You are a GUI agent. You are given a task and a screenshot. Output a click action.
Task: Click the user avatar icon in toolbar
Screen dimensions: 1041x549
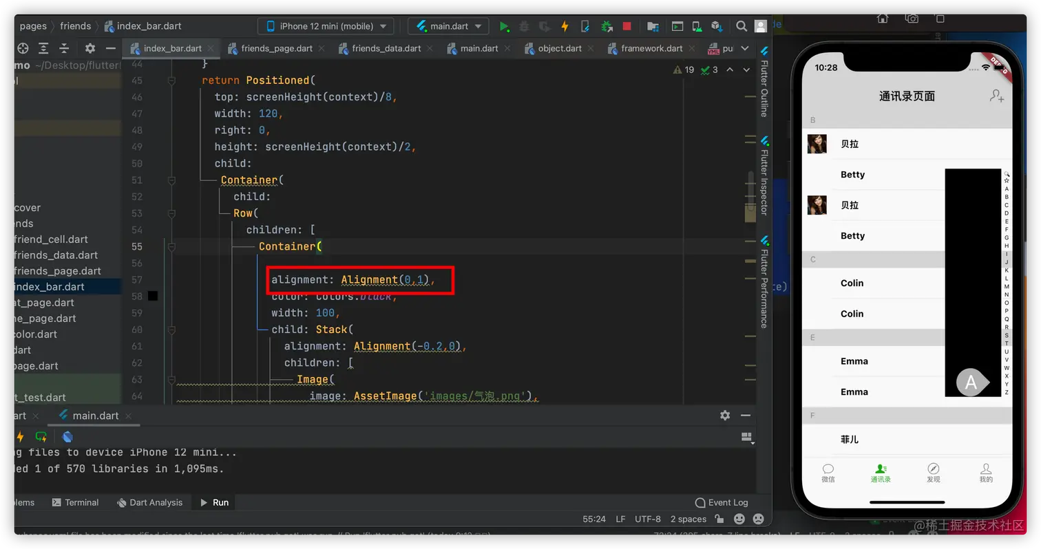click(761, 26)
